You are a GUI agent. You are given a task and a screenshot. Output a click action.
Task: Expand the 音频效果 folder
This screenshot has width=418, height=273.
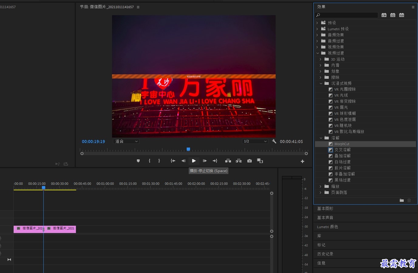317,35
